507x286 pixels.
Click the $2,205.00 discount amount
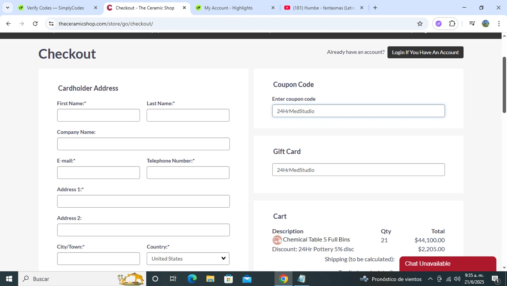coord(431,249)
